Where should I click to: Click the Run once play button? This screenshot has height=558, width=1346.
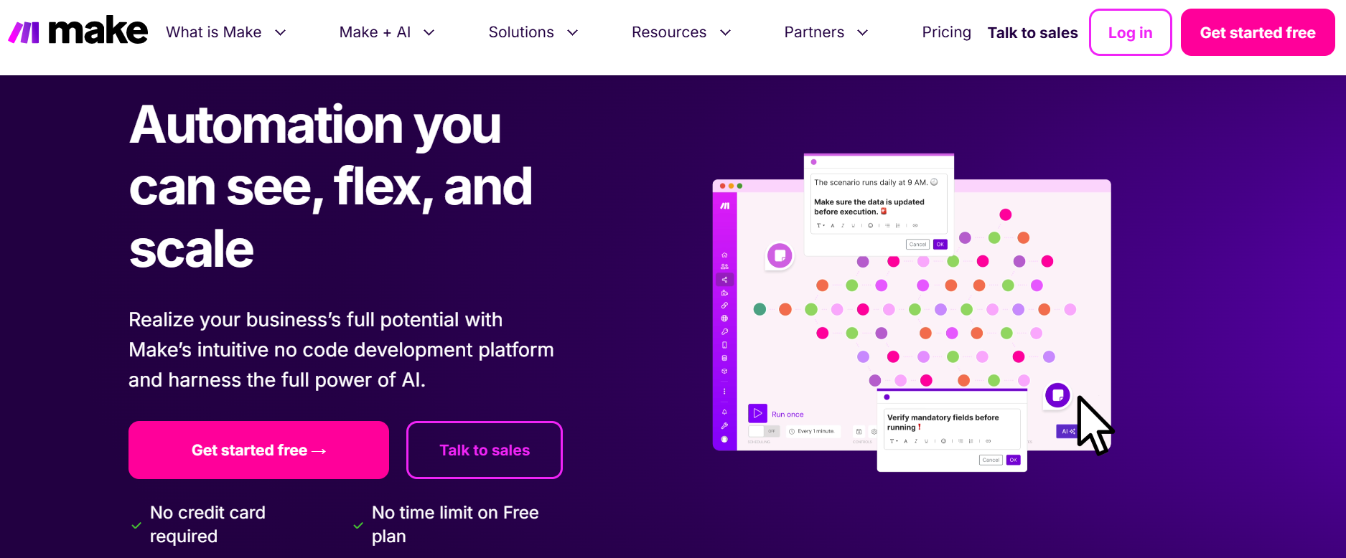[x=757, y=414]
